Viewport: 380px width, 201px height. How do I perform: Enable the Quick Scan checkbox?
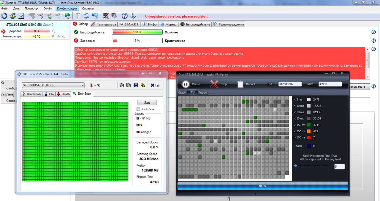pyautogui.click(x=138, y=109)
